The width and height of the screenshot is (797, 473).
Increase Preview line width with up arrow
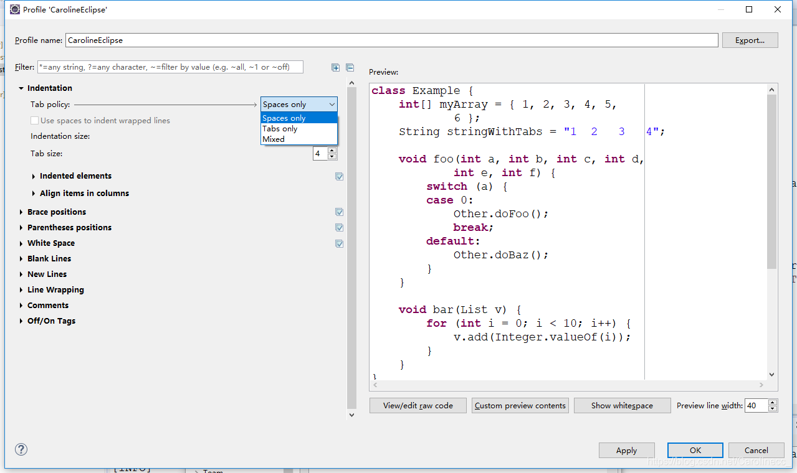click(773, 402)
